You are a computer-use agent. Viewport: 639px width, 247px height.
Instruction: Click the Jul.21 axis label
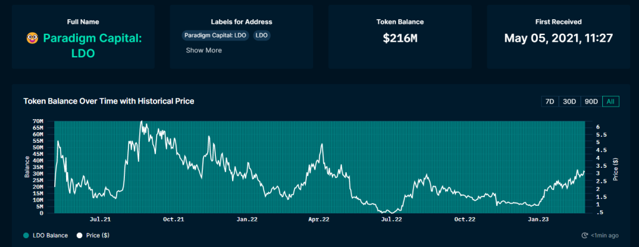100,220
